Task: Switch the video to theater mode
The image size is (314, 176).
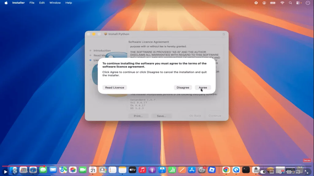Action: 289,172
